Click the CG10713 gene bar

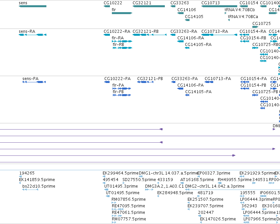click(219, 6)
